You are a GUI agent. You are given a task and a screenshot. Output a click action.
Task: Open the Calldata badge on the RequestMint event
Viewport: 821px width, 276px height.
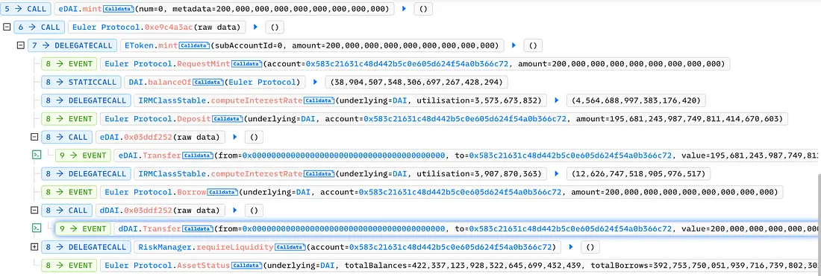[x=246, y=64]
